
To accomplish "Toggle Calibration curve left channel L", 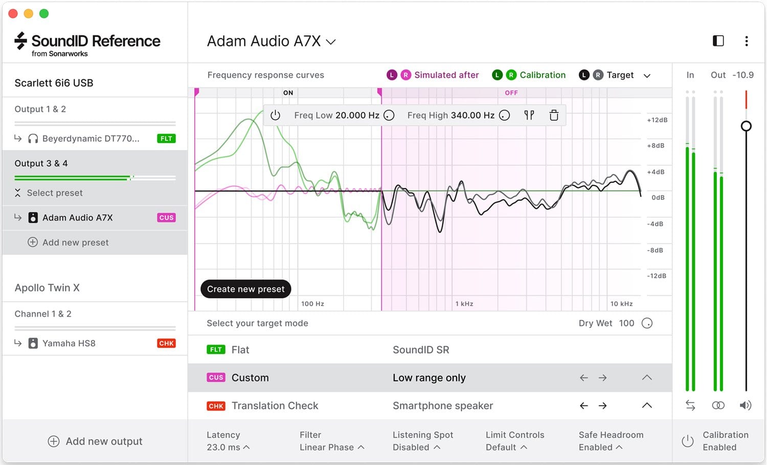I will point(497,75).
